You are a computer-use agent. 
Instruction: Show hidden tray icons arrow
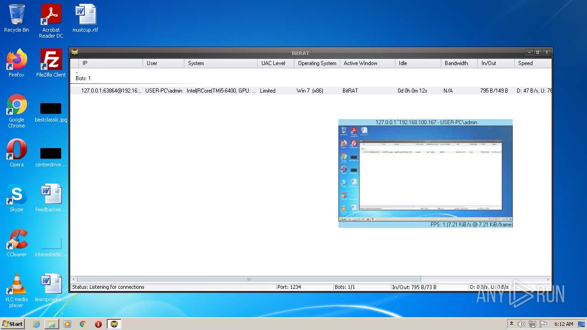[511, 324]
